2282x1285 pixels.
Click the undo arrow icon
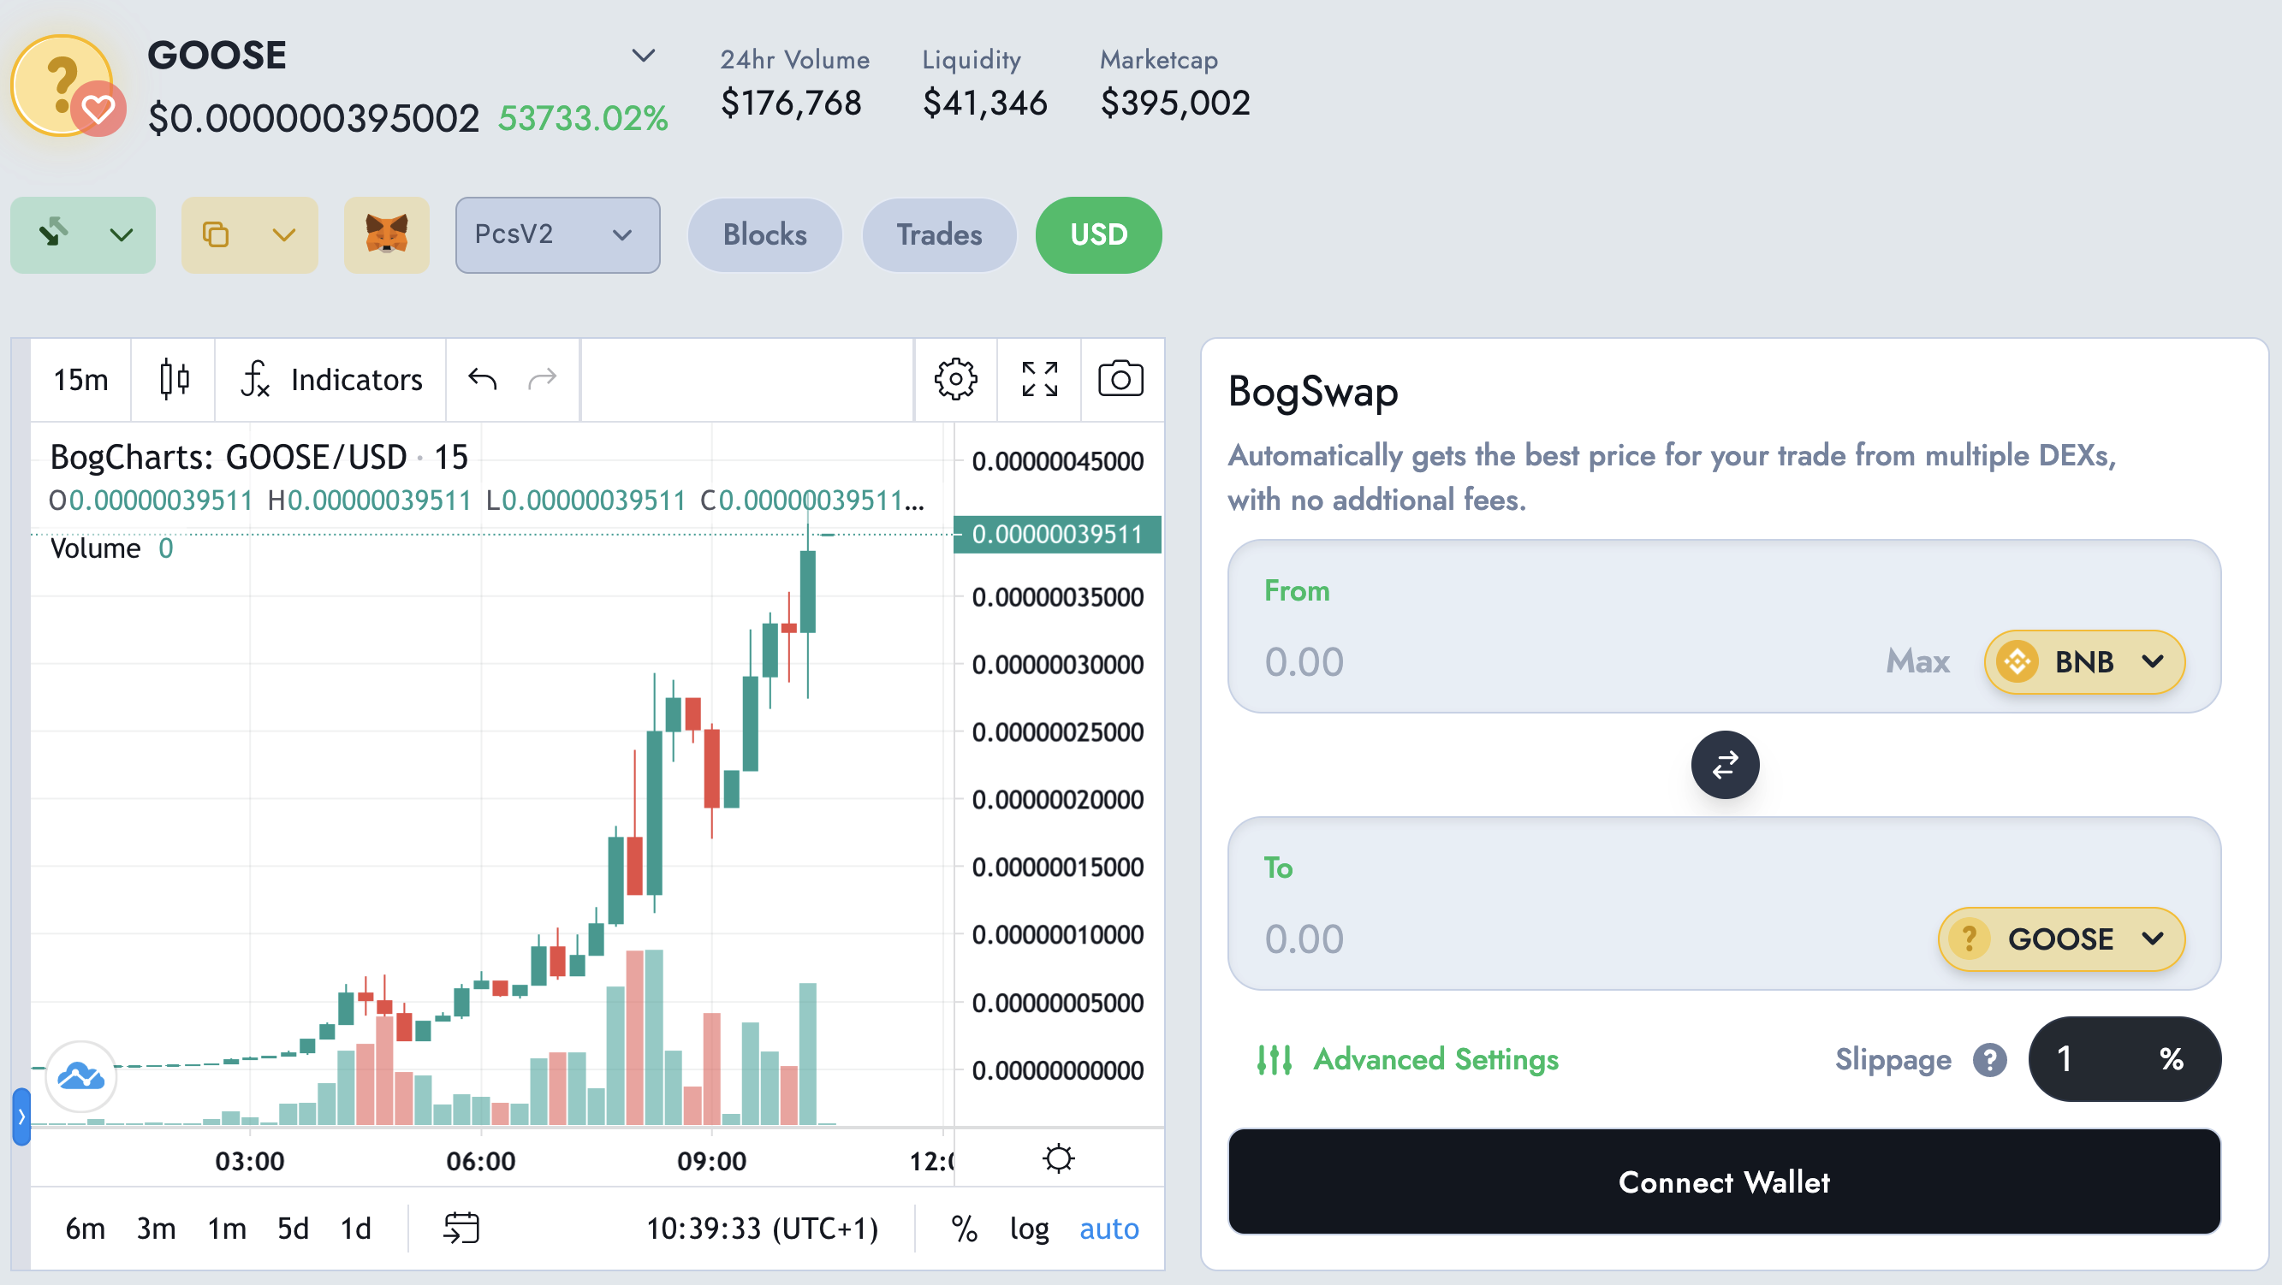click(x=483, y=379)
